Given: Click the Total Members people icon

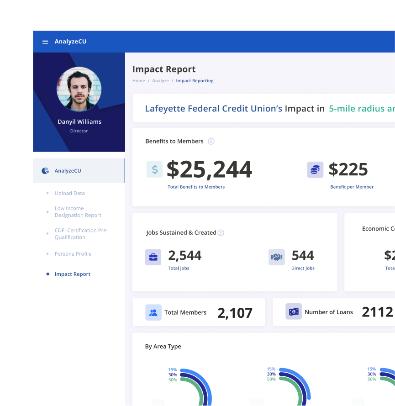Looking at the screenshot, I should pyautogui.click(x=153, y=312).
